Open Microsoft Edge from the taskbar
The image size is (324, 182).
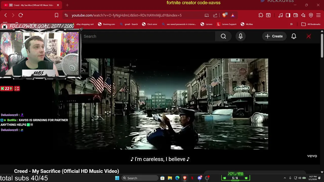click(x=177, y=178)
